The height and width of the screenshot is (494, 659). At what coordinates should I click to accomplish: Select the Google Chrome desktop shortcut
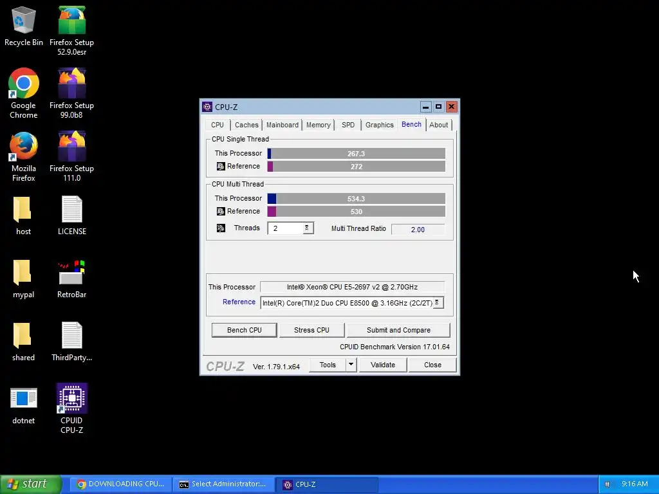(x=24, y=93)
